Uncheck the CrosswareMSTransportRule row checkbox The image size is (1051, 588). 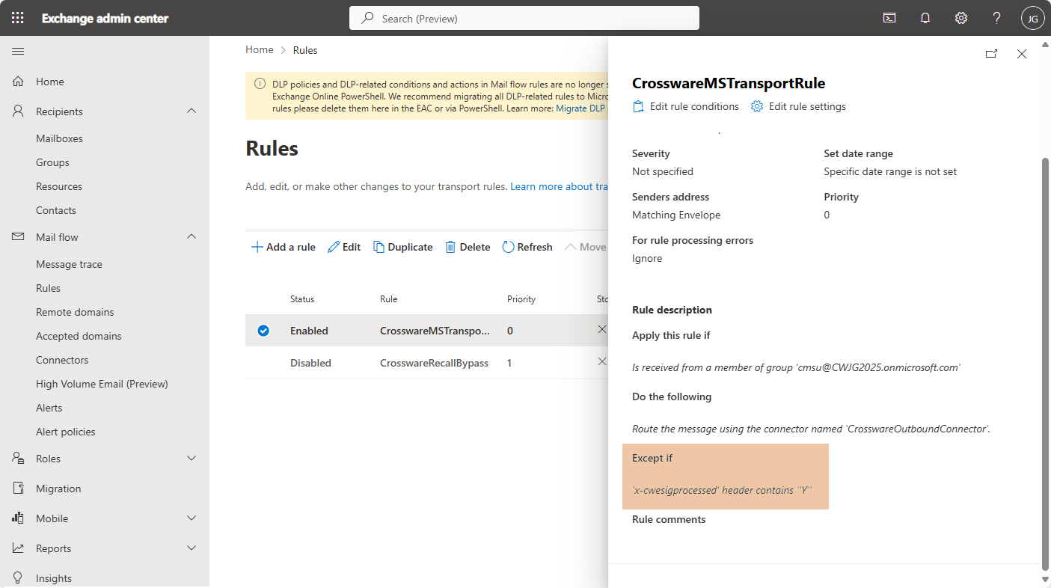263,331
